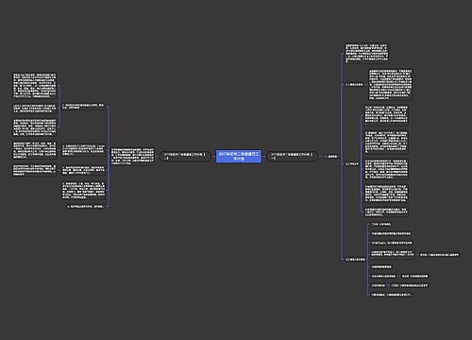Screen dimensions: 472x340
Task: Click the child note of the three-line schedule entry
Action: [439, 255]
